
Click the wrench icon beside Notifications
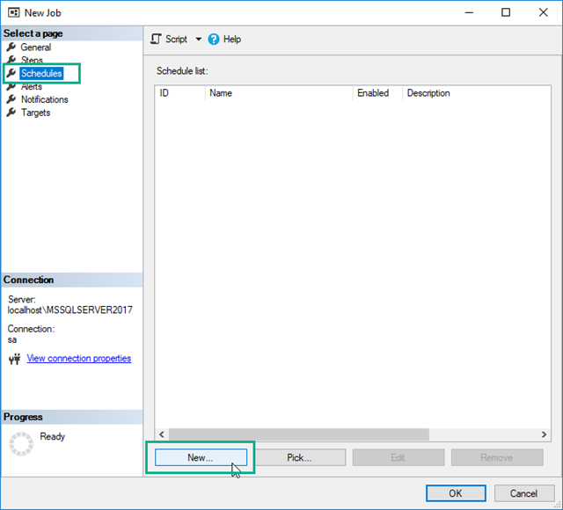[x=11, y=99]
